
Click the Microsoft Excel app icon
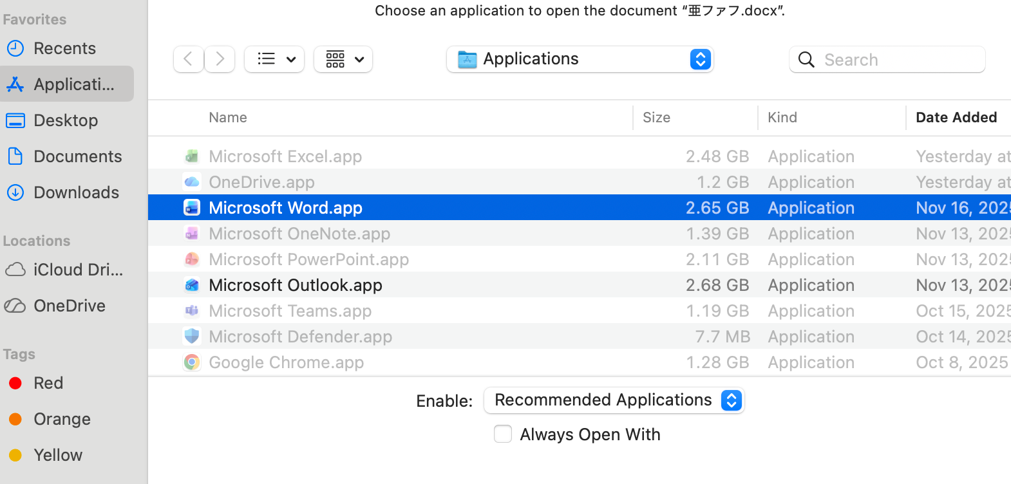pos(192,156)
